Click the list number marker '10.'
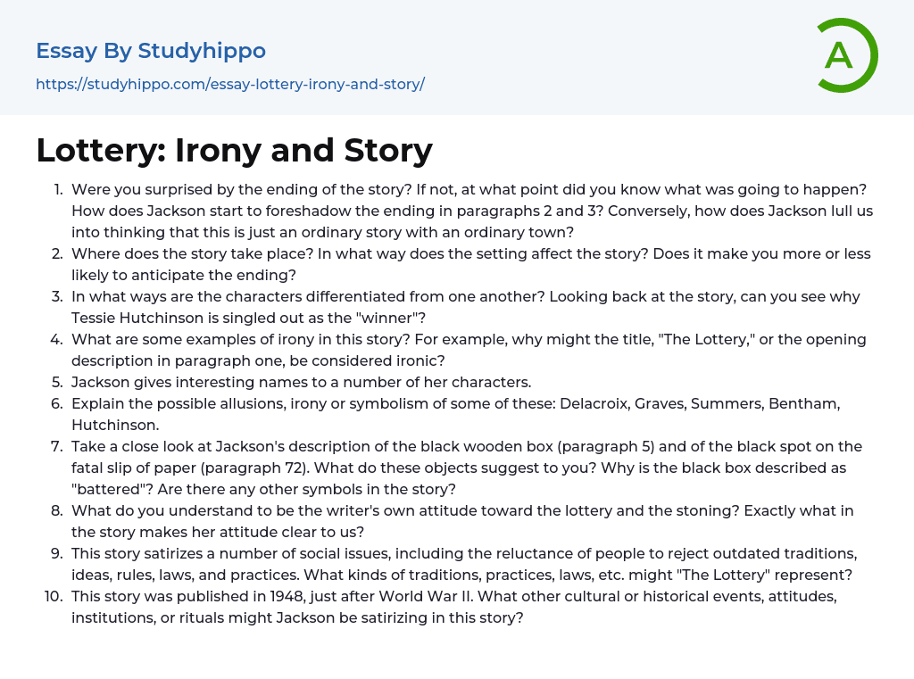This screenshot has height=679, width=914. click(x=54, y=596)
